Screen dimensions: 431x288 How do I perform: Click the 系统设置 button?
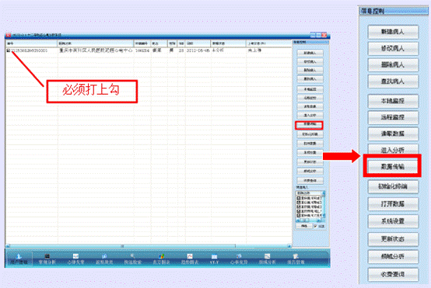(x=393, y=221)
